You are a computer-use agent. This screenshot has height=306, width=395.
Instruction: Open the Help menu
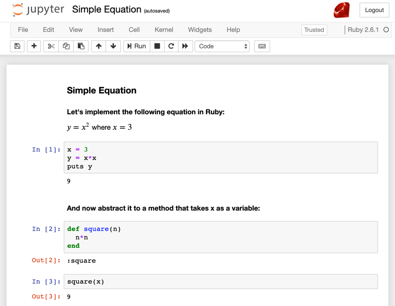(233, 30)
